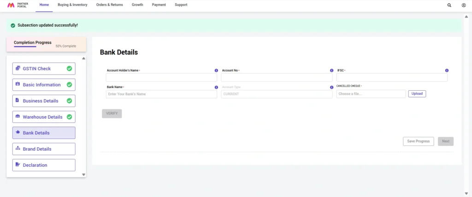Click page scrollbar down arrow

(x=466, y=193)
